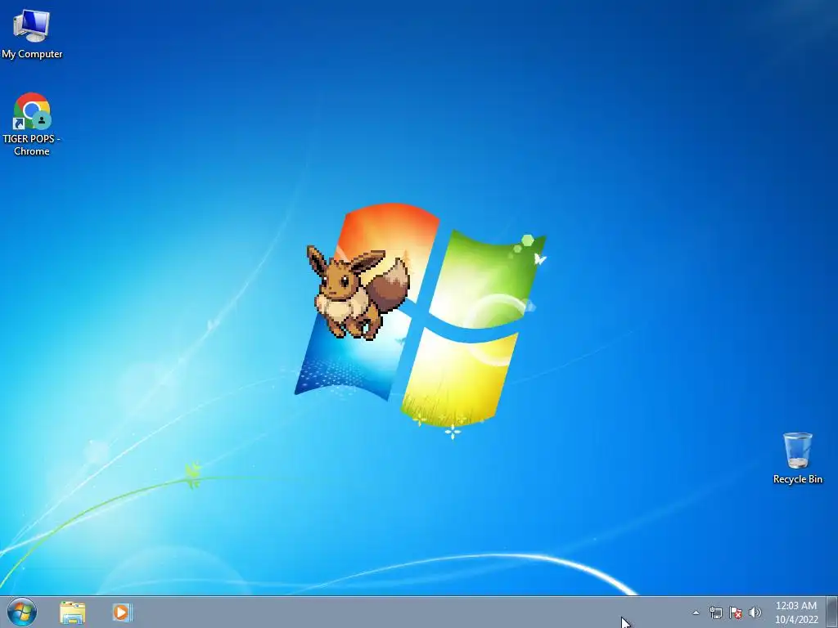Click the Show Desktop button strip
838x628 pixels.
point(832,612)
